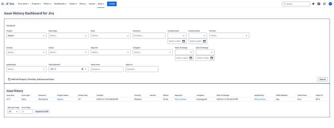The width and height of the screenshot is (334, 128).
Task: Click the Jira logo
Action: tap(10, 4)
